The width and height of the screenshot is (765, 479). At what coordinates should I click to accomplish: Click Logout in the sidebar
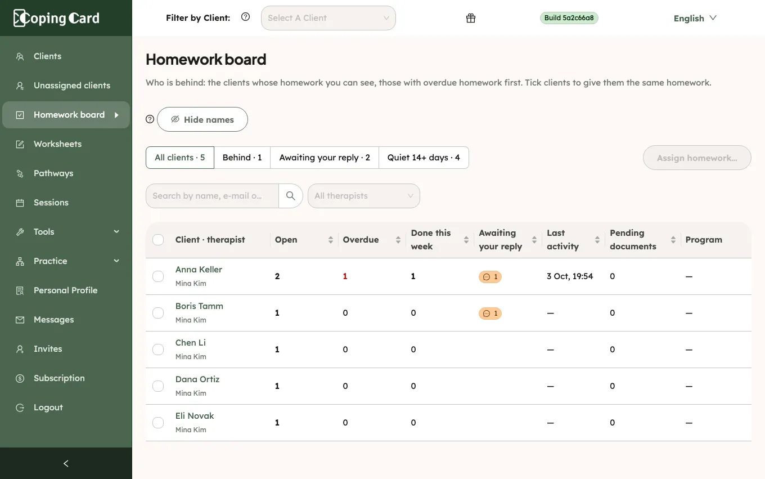[x=66, y=408]
